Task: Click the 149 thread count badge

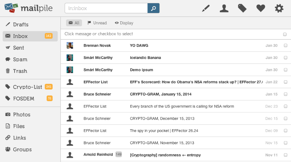Action: click(x=119, y=154)
